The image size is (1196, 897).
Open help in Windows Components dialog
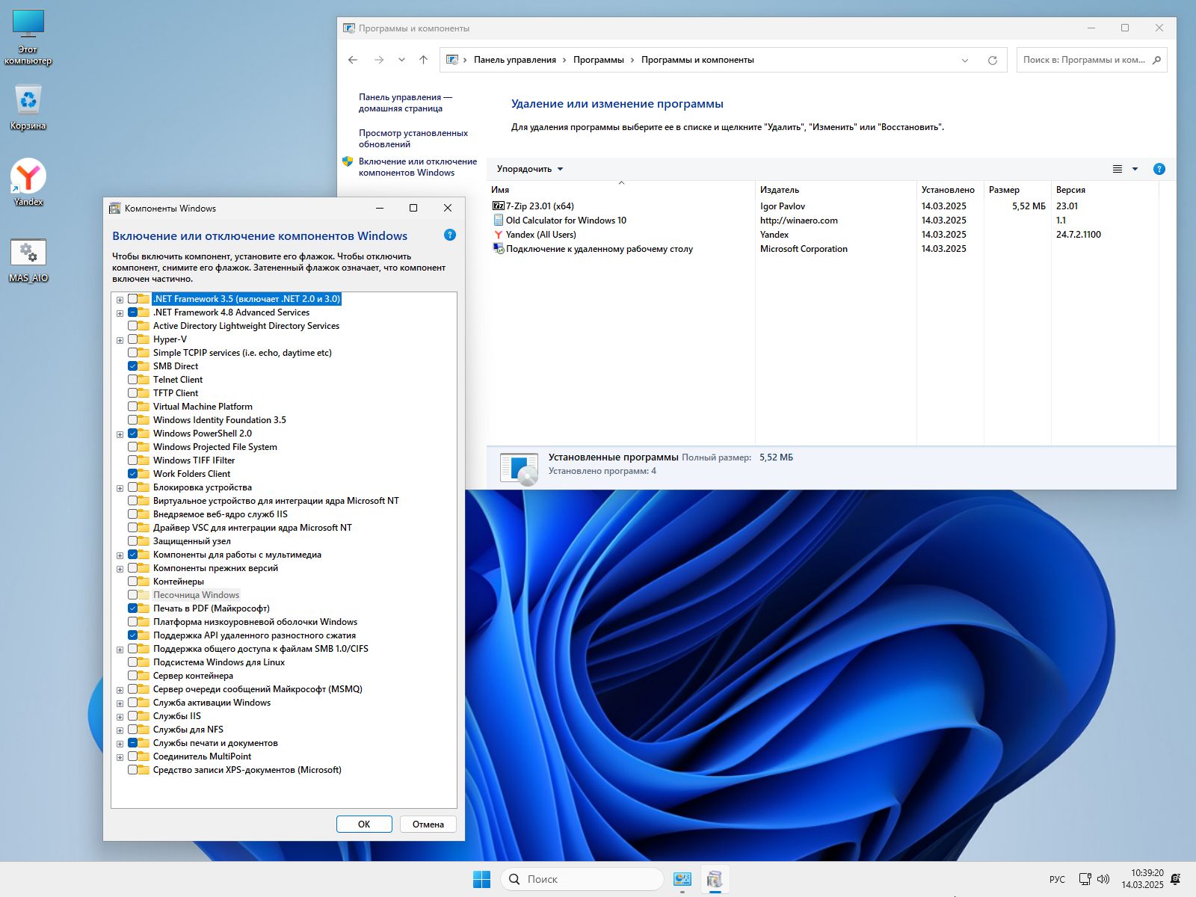450,235
